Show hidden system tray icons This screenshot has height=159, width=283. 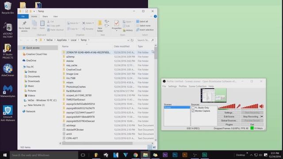pos(251,155)
